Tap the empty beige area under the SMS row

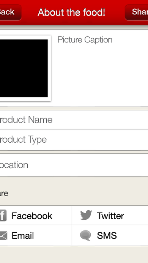(x=74, y=255)
